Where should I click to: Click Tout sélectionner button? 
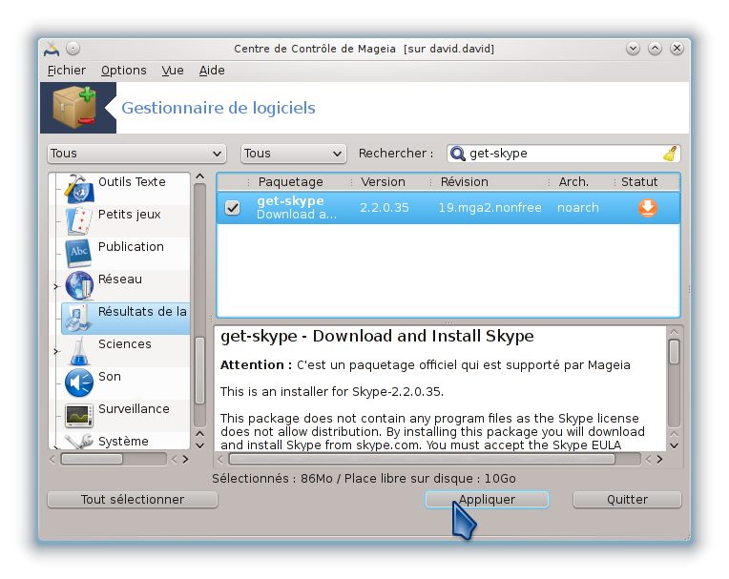(133, 500)
